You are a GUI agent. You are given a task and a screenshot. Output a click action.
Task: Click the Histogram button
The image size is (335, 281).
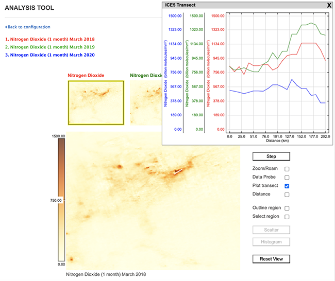271,242
